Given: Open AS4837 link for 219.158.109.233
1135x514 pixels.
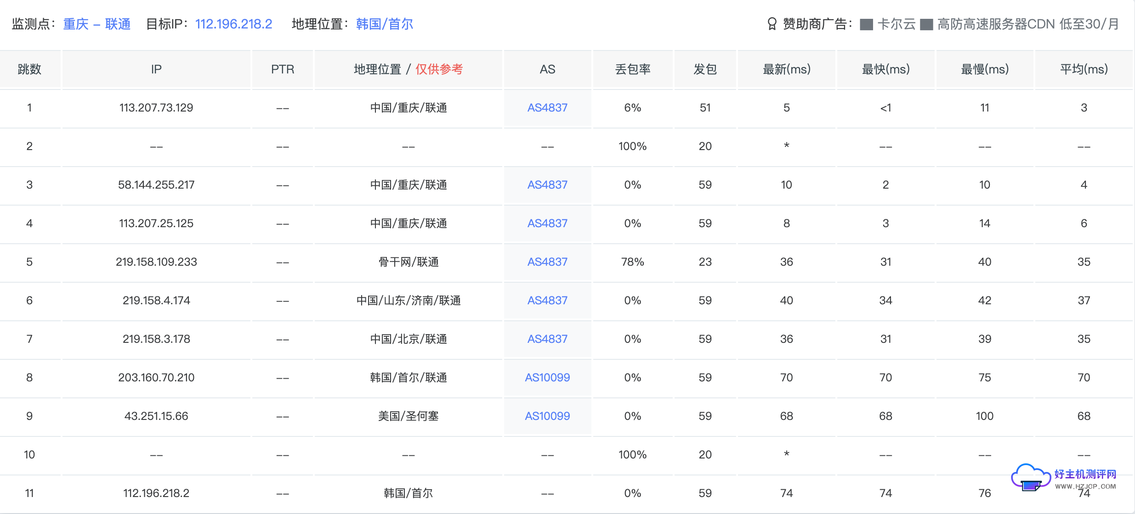Looking at the screenshot, I should tap(547, 262).
